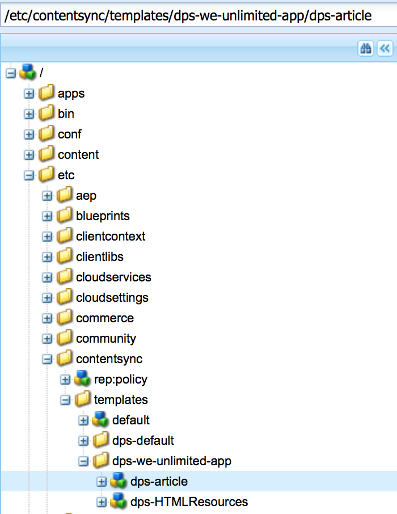Select the dps-article tree item label
This screenshot has width=397, height=514.
point(159,482)
